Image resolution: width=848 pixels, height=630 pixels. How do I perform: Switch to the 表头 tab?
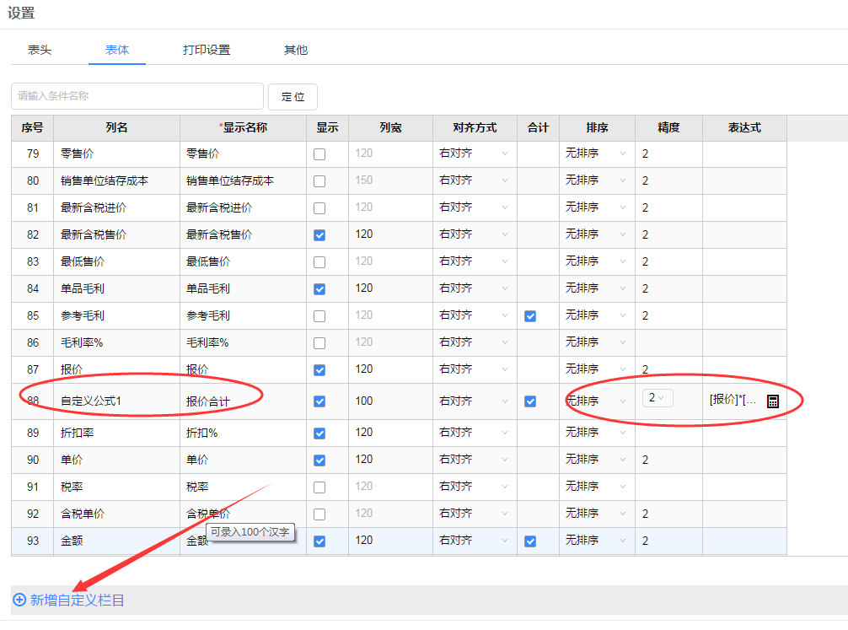(x=40, y=50)
